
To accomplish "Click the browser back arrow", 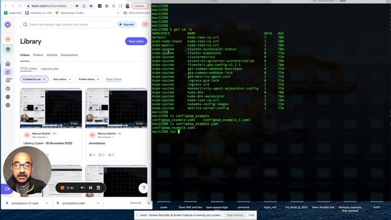I will [x=5, y=5].
